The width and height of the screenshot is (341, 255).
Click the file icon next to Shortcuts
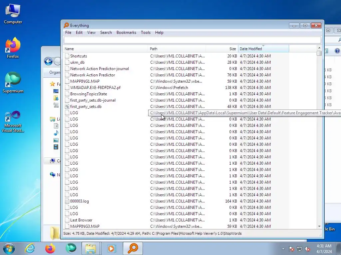coord(67,56)
